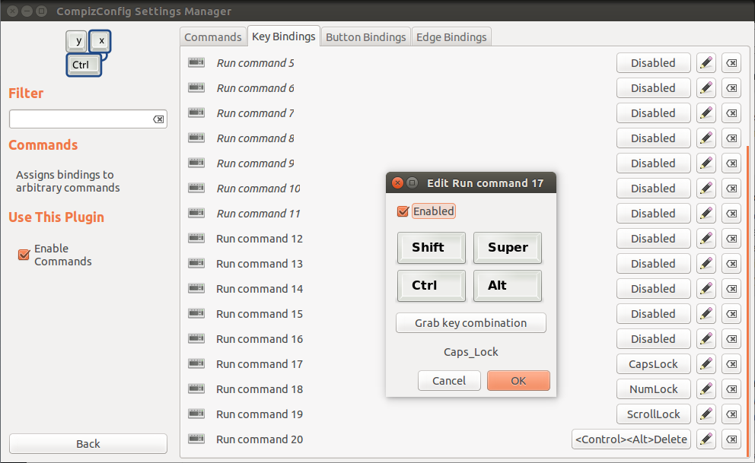Edit binding with pencil for Run command 18
The image size is (755, 463).
point(706,389)
